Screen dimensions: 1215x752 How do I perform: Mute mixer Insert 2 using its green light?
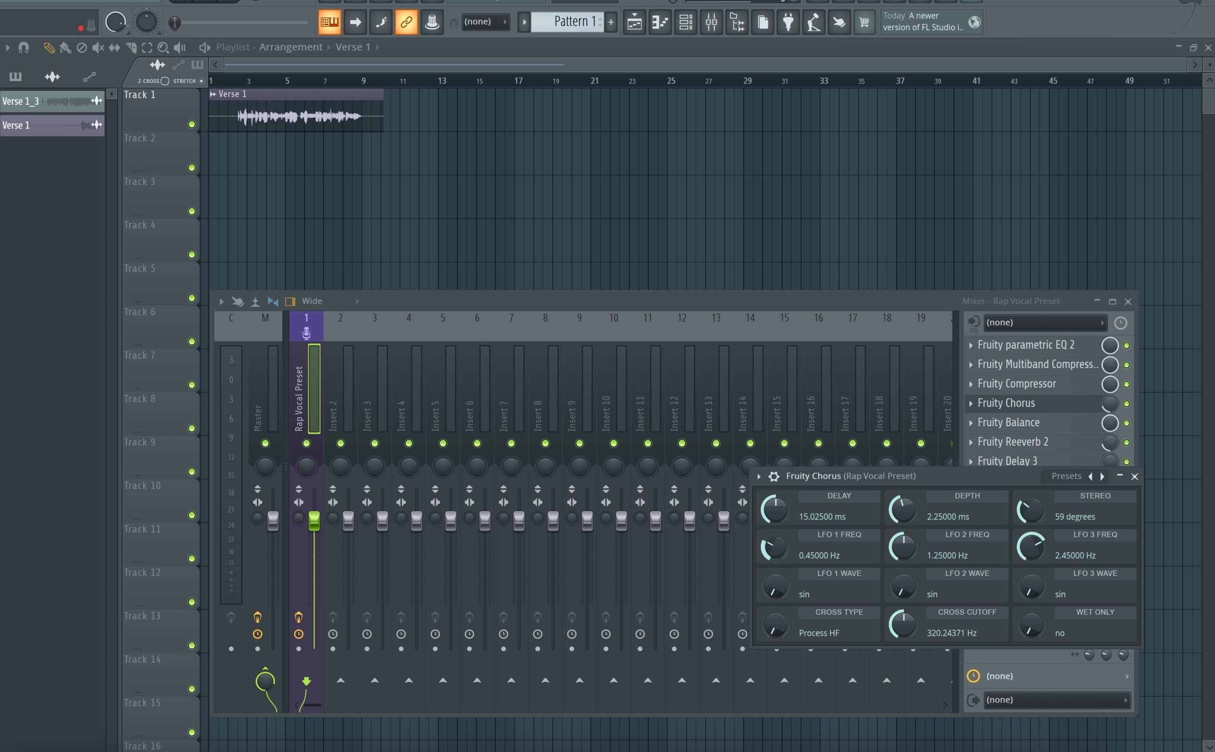(x=340, y=443)
